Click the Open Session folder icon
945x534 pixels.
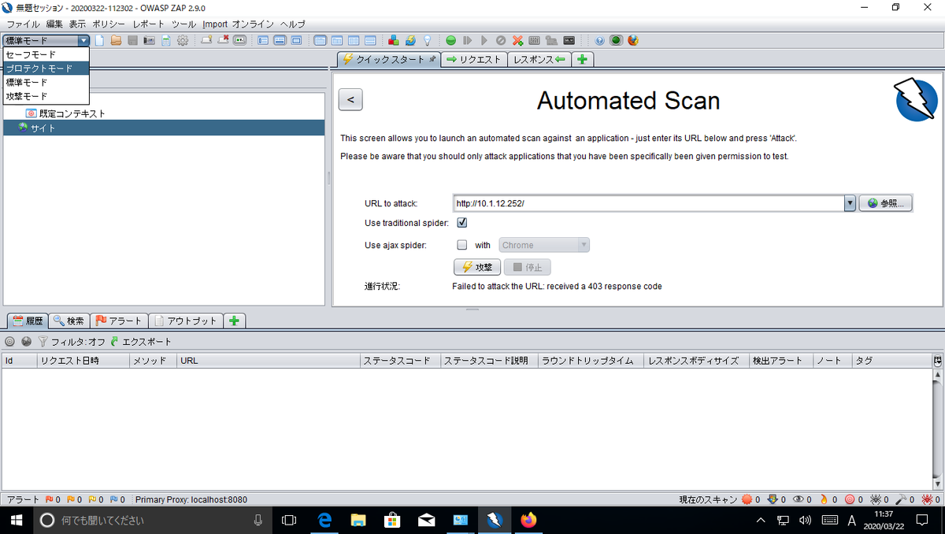tap(116, 40)
